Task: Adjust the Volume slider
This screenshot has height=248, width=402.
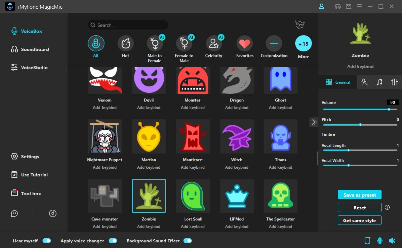Action: [x=360, y=109]
